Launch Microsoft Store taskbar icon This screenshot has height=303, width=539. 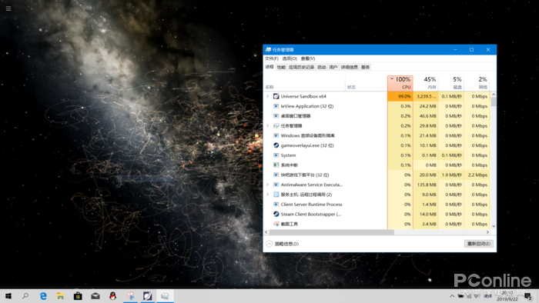coord(78,296)
